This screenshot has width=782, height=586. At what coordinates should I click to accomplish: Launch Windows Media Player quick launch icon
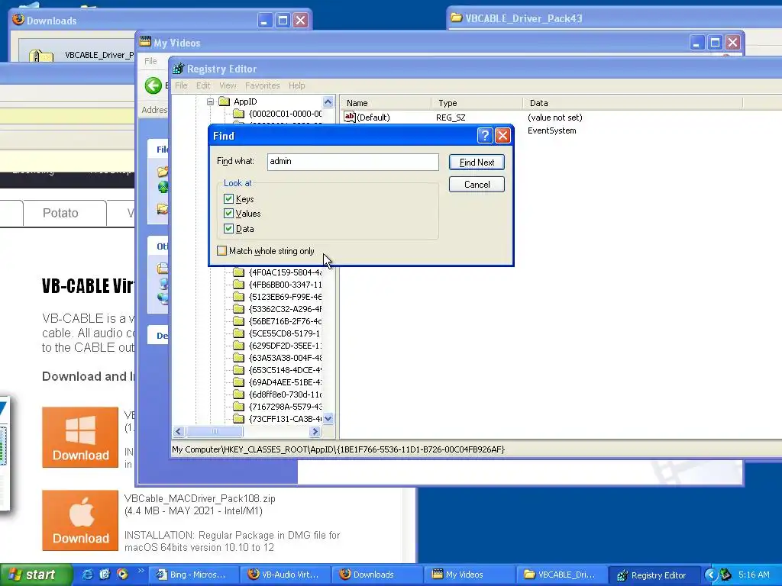point(122,575)
